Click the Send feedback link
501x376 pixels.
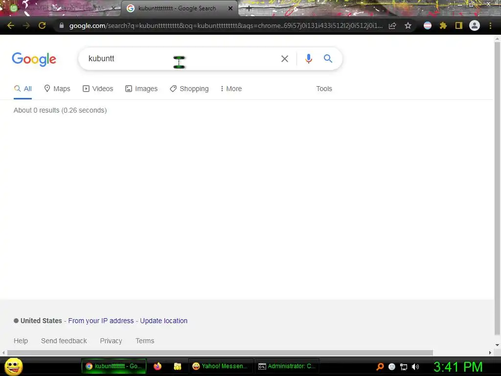pyautogui.click(x=64, y=341)
